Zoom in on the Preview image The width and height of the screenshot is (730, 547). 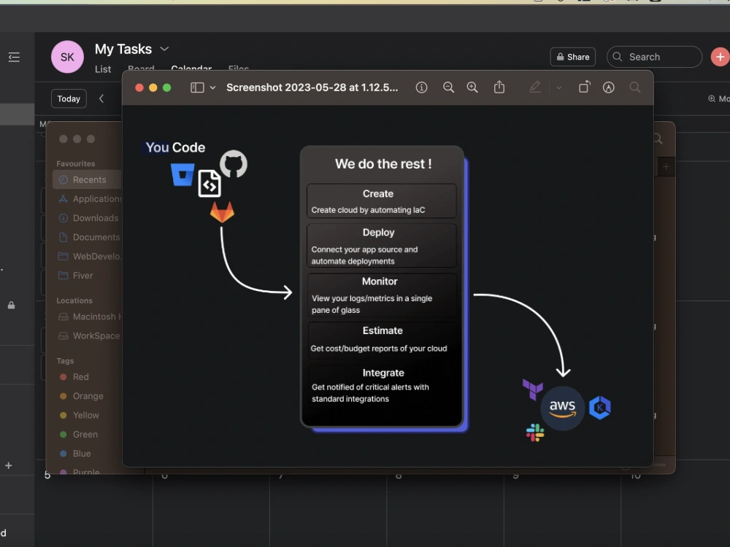(472, 88)
